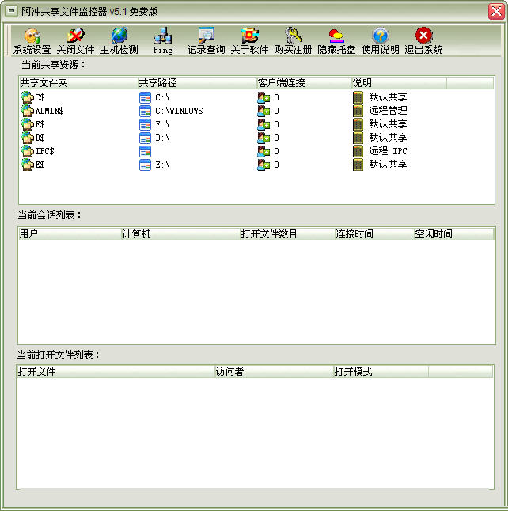Click connection count 0 in ADMIN$ row

pyautogui.click(x=276, y=111)
